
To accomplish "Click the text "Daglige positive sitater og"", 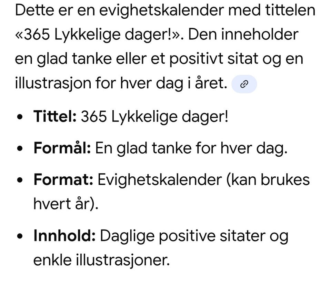I will [194, 236].
